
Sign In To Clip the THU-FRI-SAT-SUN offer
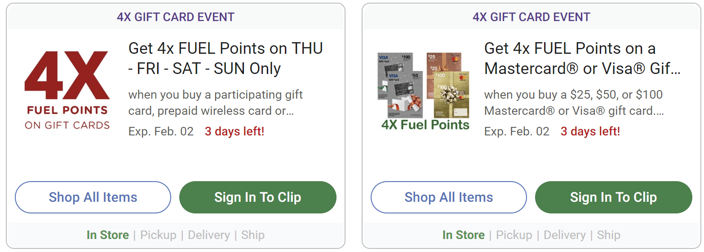257,197
